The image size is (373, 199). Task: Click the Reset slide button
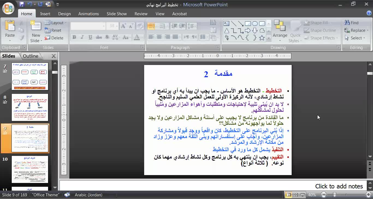coord(53,30)
